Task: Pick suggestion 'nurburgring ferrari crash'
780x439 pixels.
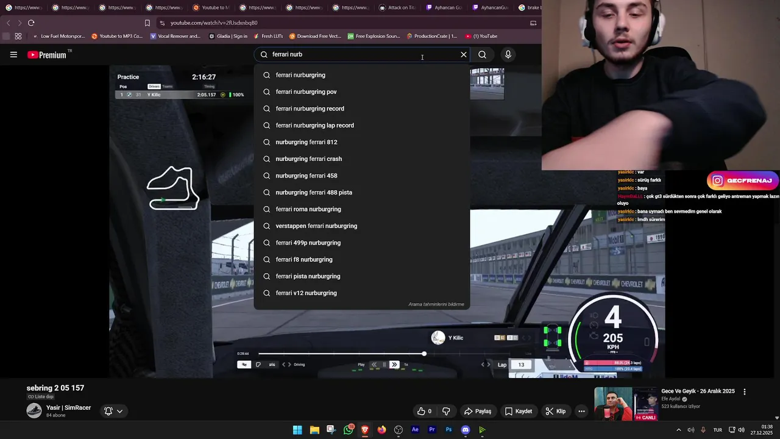Action: tap(362, 159)
